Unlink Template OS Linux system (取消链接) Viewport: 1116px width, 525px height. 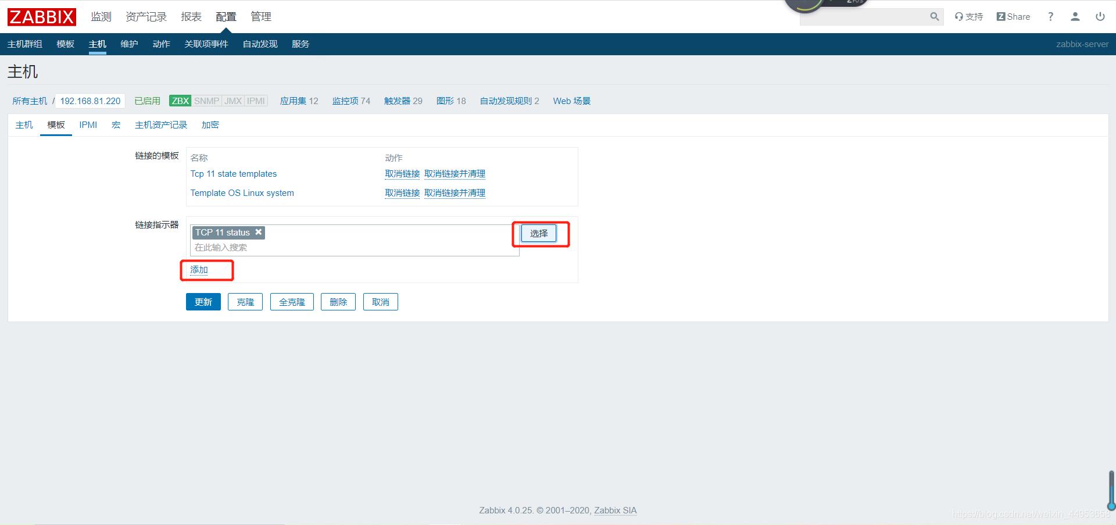click(x=402, y=193)
